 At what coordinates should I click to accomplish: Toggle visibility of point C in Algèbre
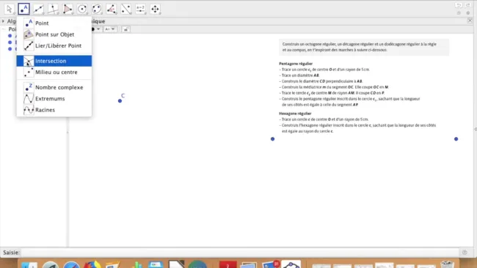pyautogui.click(x=10, y=48)
